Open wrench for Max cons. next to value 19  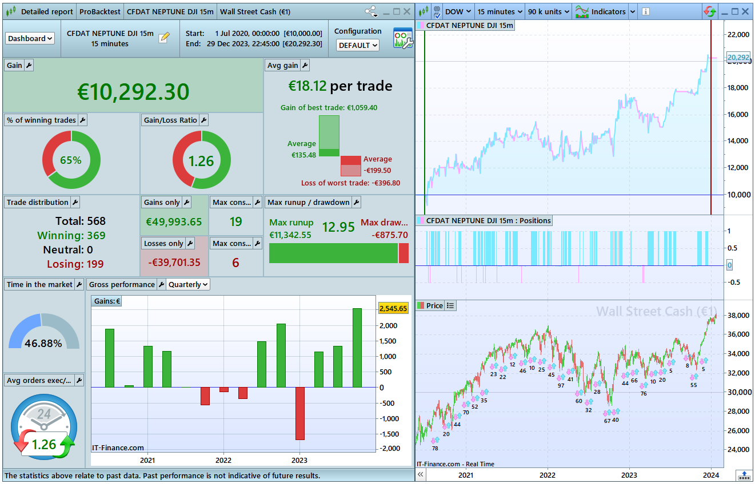tap(257, 203)
